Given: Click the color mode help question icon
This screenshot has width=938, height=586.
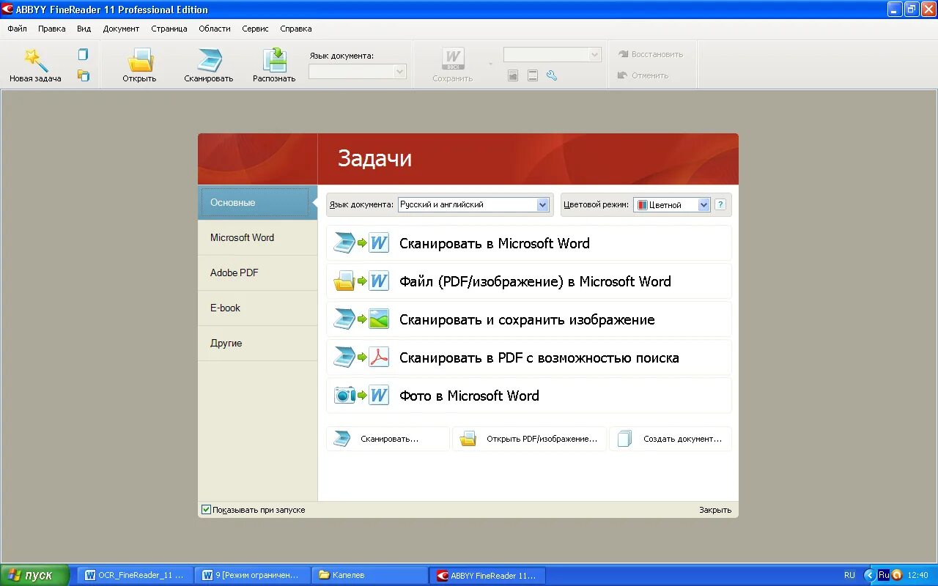Looking at the screenshot, I should point(720,204).
